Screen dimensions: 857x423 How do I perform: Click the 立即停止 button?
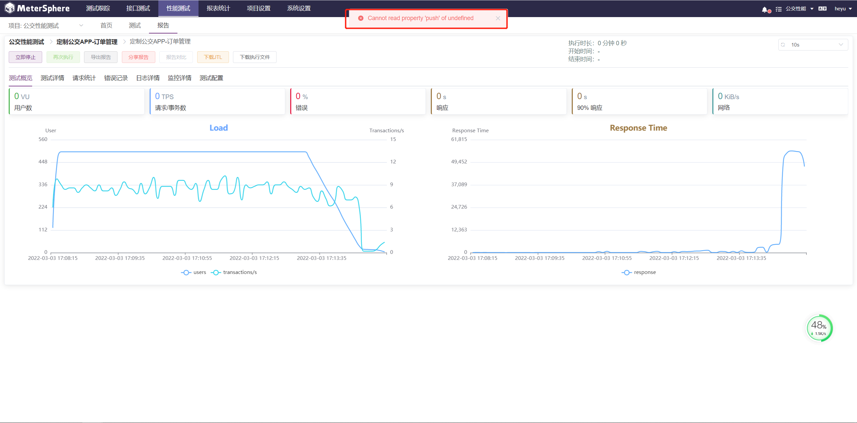pyautogui.click(x=25, y=57)
